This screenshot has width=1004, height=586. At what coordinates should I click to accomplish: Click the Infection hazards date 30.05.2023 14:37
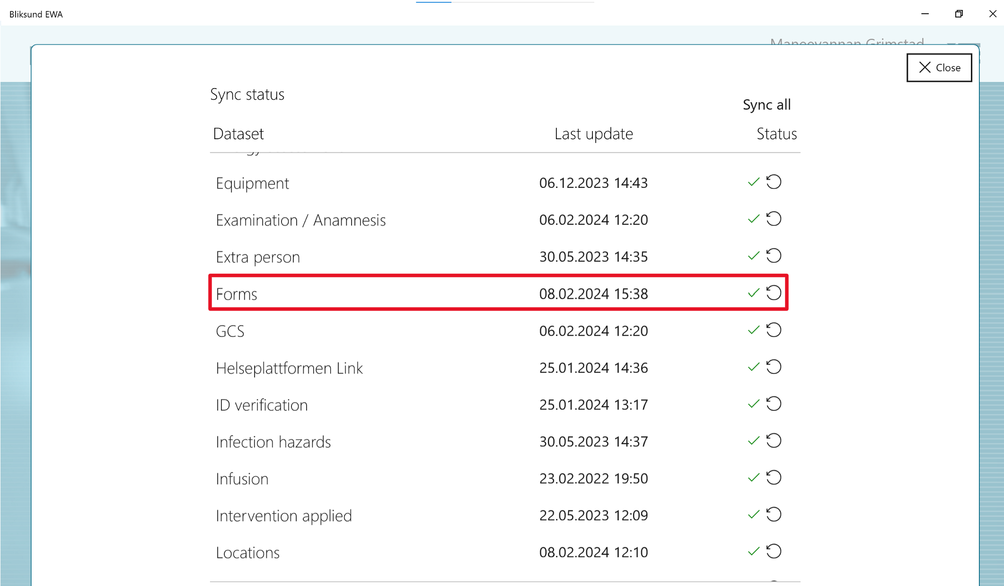[593, 441]
